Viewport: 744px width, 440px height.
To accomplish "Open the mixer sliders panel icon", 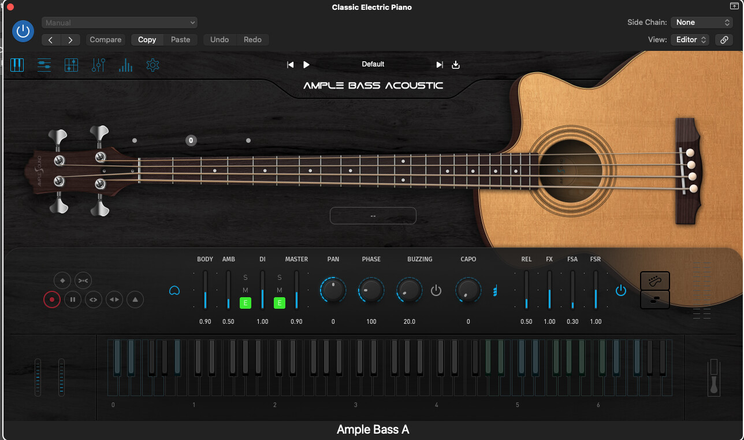I will [98, 65].
